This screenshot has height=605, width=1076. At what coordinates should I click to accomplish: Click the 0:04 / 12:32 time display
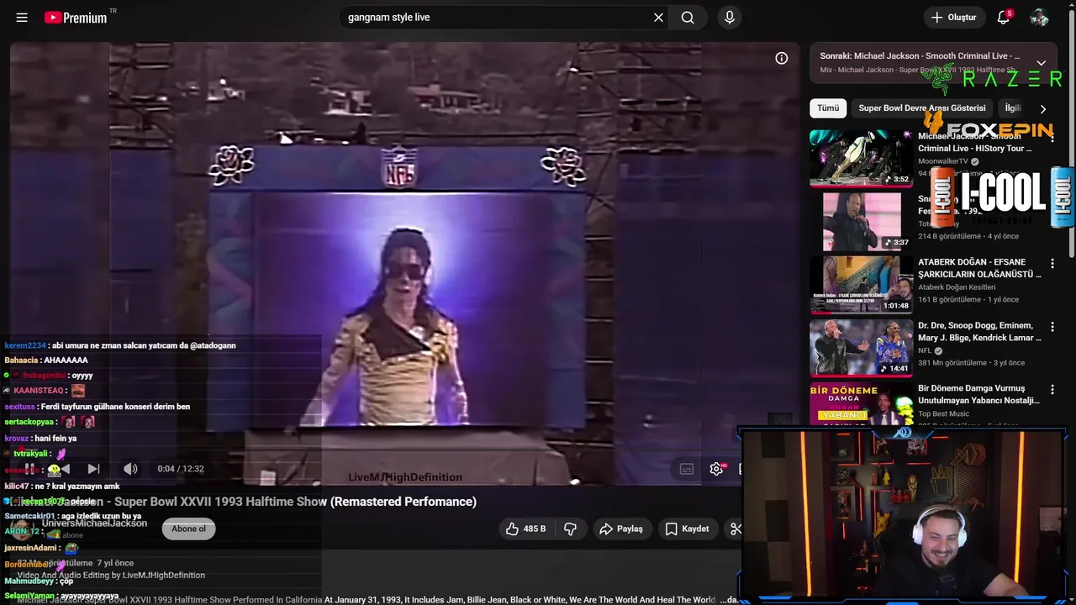(181, 469)
